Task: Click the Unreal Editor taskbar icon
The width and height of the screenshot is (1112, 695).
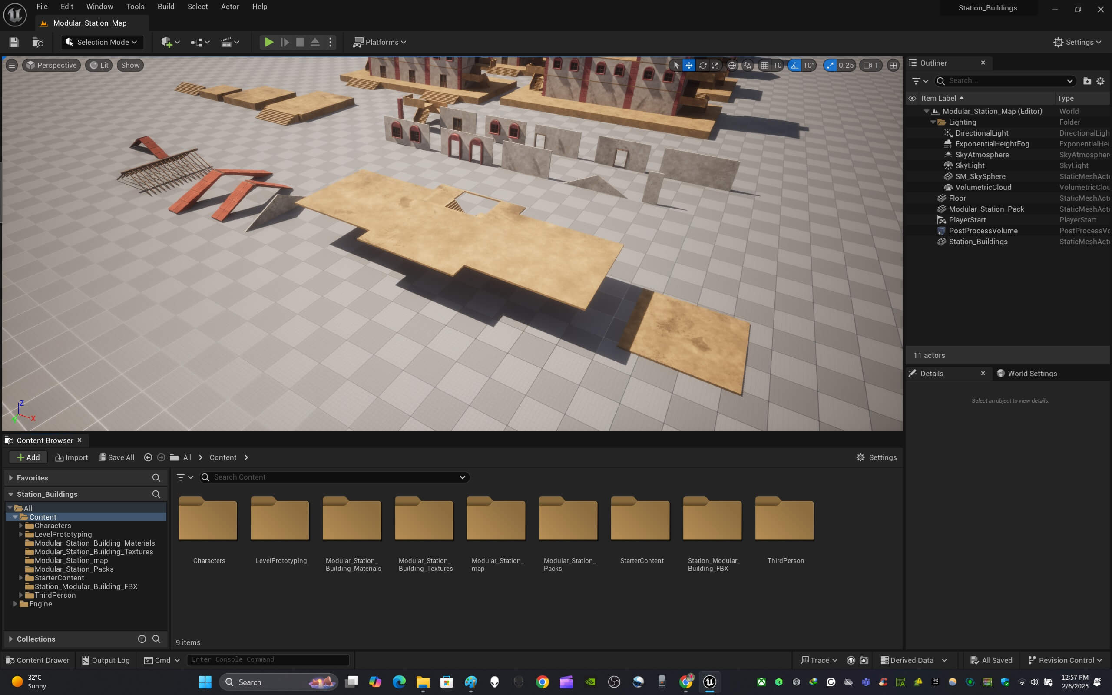Action: tap(709, 682)
